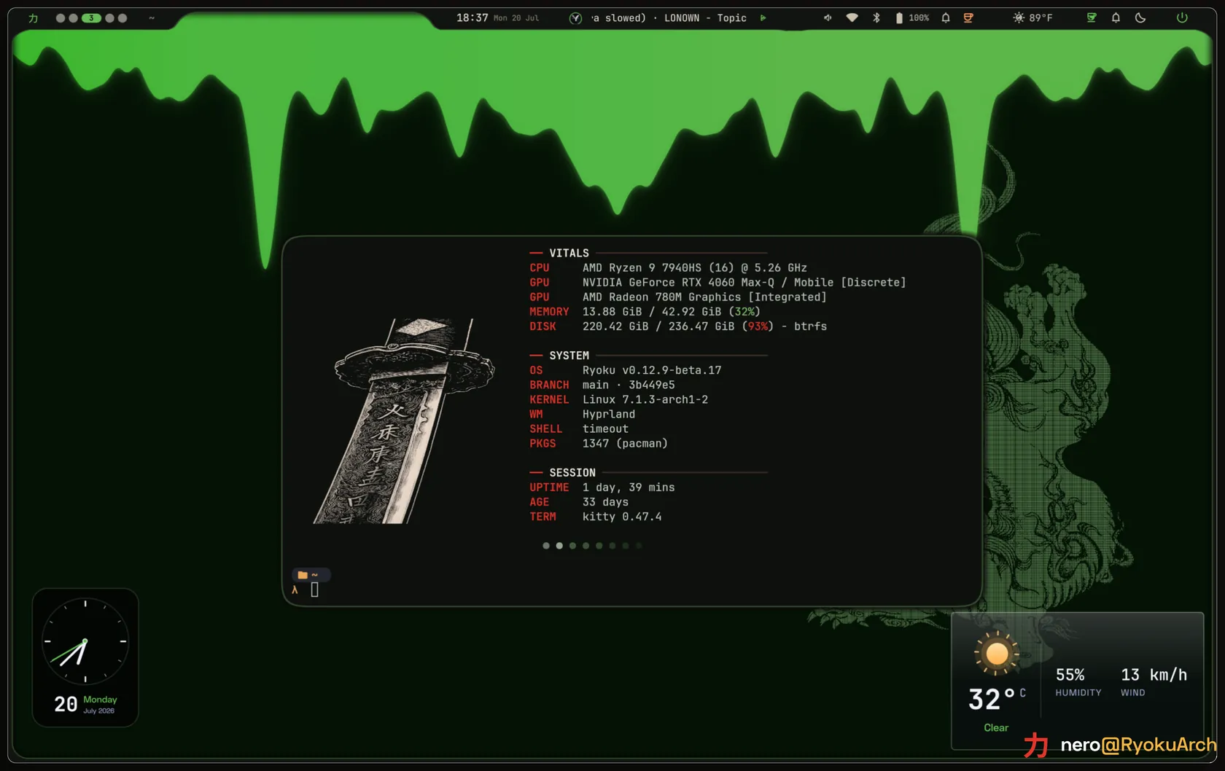Click the main · 3b449e5 branch value
The width and height of the screenshot is (1225, 771).
click(629, 385)
